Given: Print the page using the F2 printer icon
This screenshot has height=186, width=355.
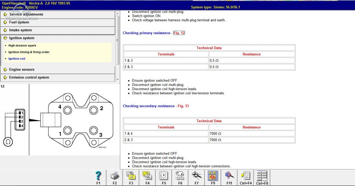Looking at the screenshot, I should click(115, 177).
